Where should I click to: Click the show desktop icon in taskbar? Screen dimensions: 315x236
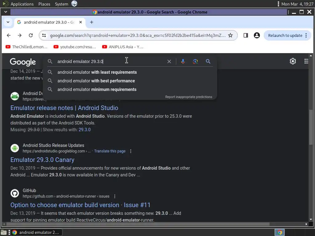coord(4,232)
